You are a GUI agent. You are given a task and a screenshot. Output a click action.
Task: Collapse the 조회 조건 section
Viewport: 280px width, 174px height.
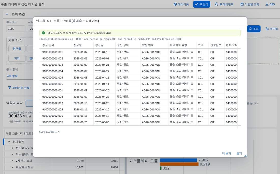[7, 14]
